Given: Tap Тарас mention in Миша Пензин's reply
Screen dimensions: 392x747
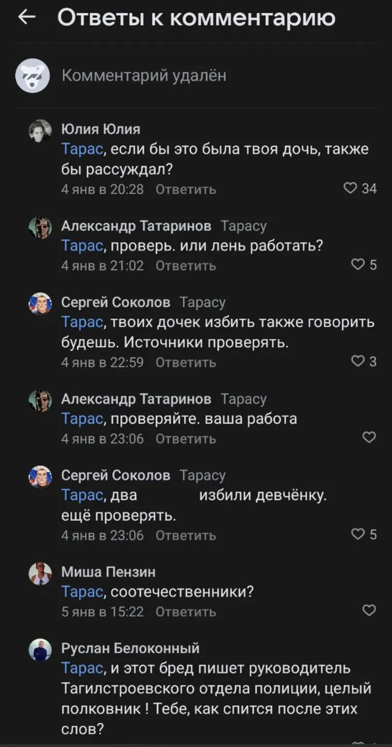Looking at the screenshot, I should point(83,592).
